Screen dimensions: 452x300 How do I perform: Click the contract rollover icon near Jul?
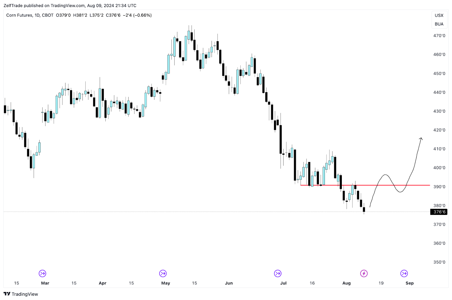[278, 273]
